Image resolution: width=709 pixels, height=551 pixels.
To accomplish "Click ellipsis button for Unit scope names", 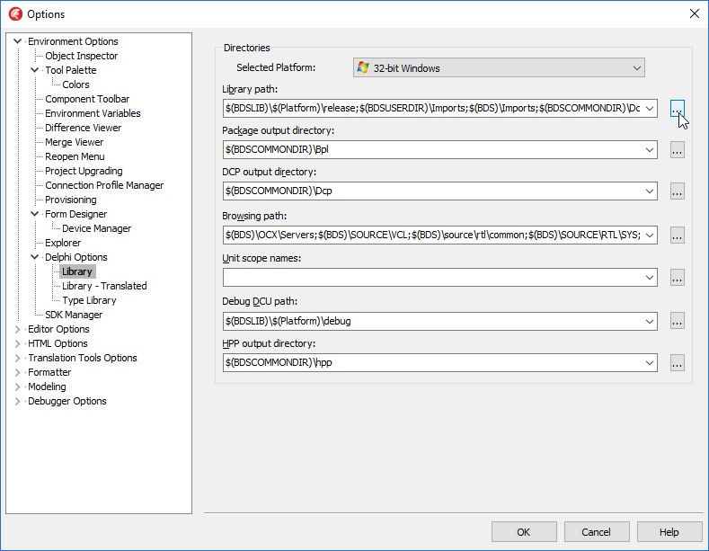I will pos(678,278).
